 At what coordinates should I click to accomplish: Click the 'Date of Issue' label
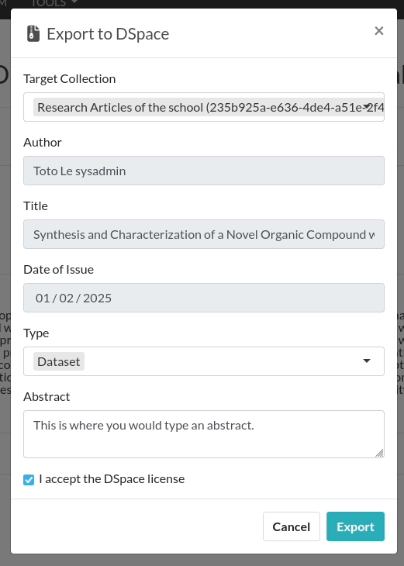(58, 270)
